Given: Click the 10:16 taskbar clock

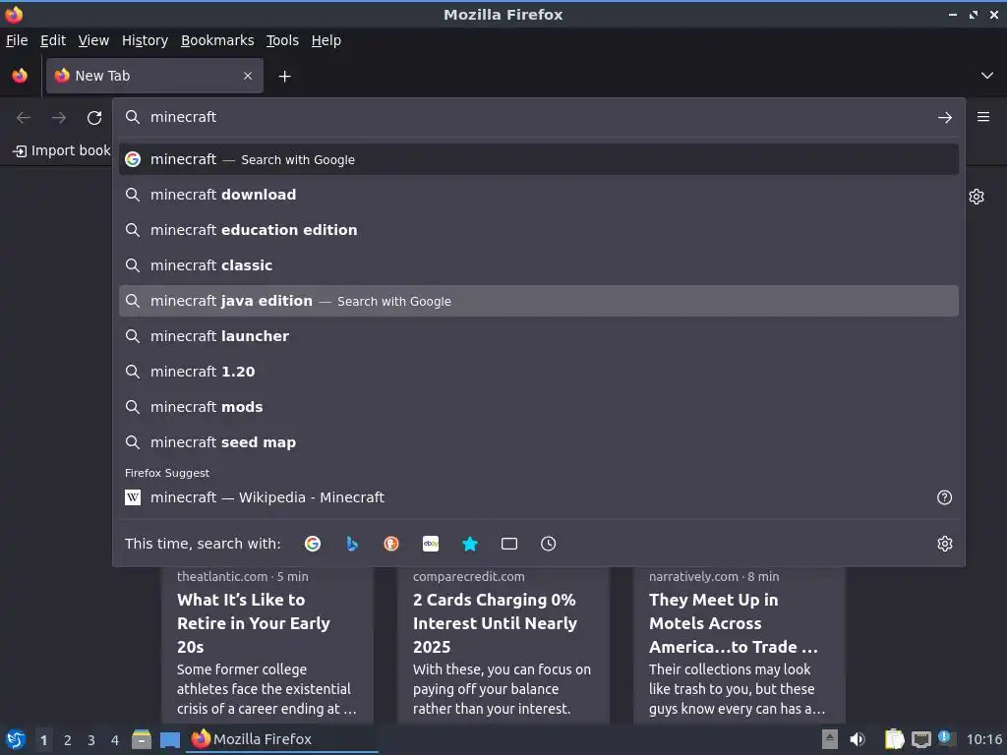Looking at the screenshot, I should point(983,739).
